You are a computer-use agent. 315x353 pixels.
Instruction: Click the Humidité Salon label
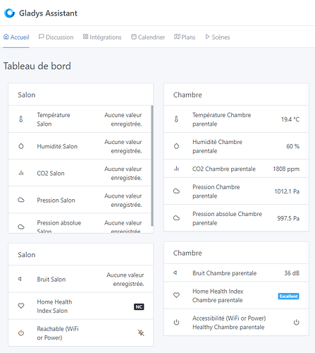[x=57, y=146]
